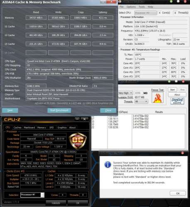The image size is (190, 207).
Task: Open the Tools menu in Core Temp
Action: (141, 7)
